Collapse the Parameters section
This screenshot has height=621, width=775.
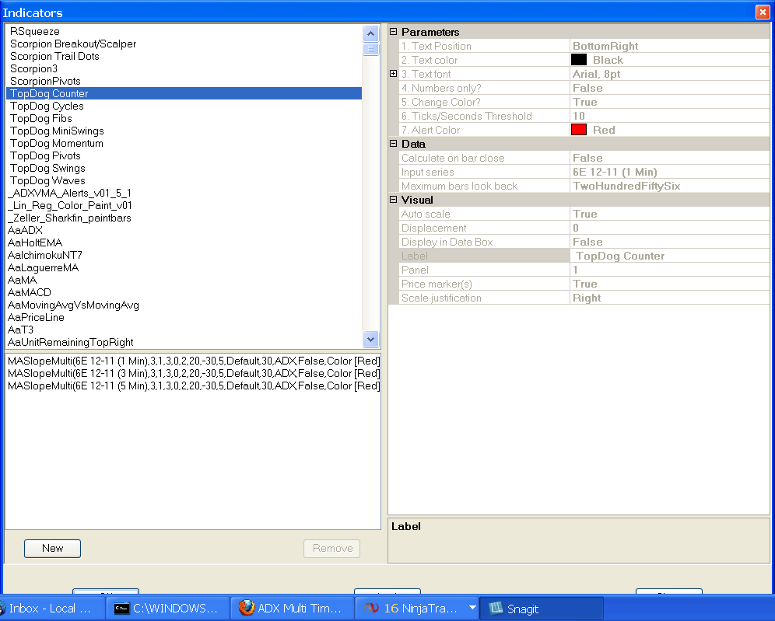[x=394, y=32]
